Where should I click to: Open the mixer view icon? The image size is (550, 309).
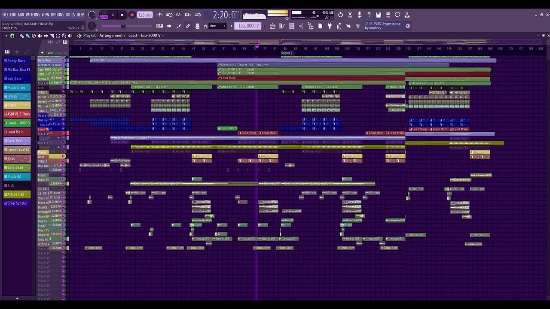[x=301, y=26]
